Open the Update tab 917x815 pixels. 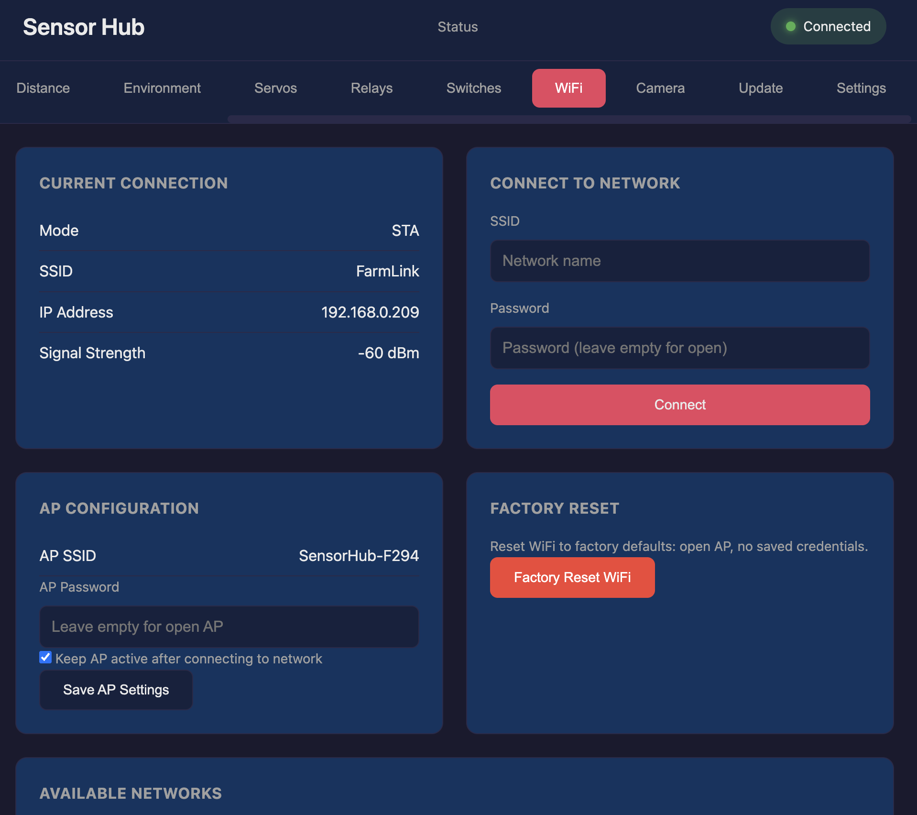click(760, 88)
